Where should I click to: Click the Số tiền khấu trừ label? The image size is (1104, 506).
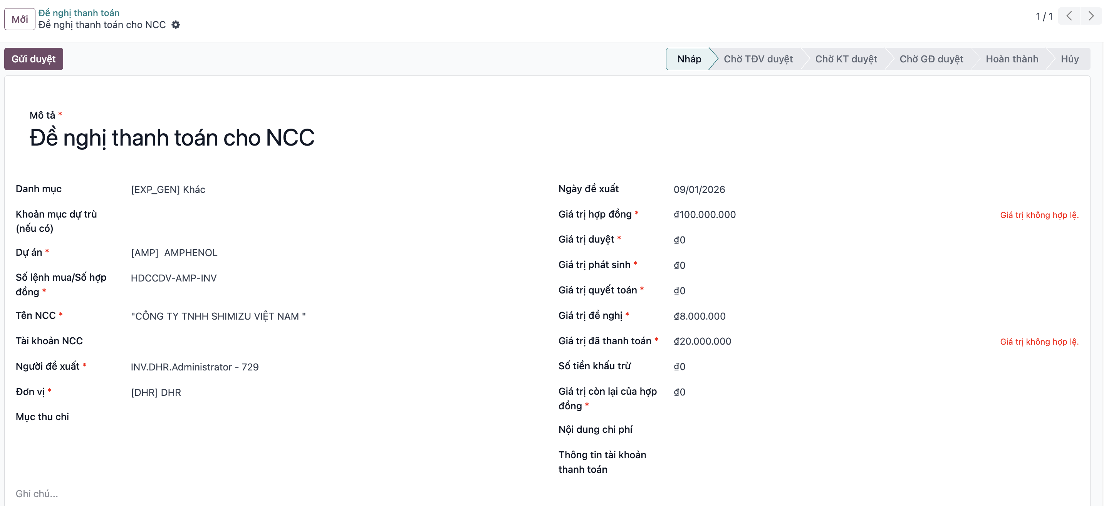click(594, 366)
